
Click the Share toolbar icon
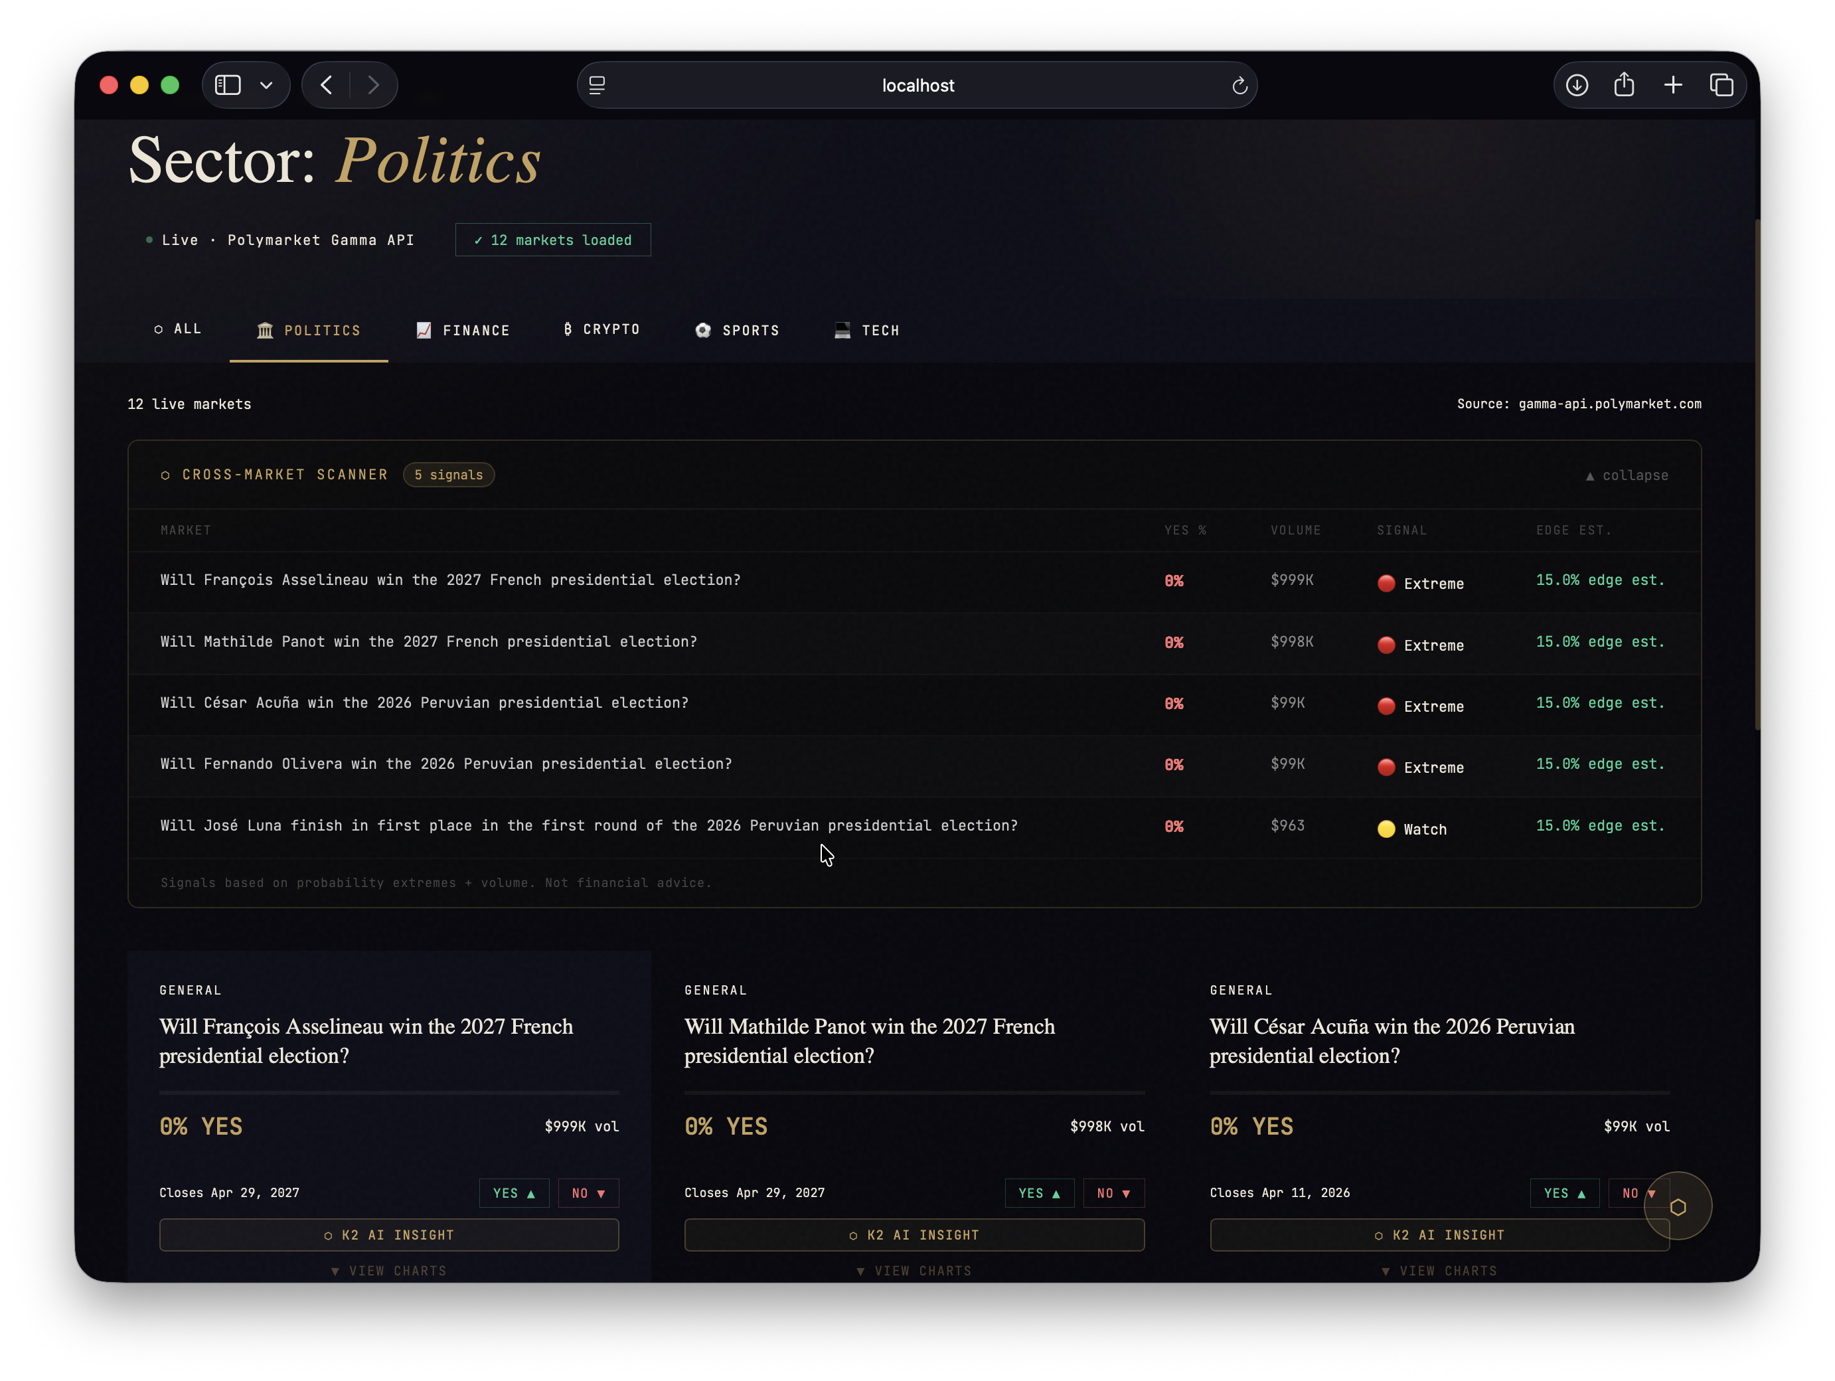pos(1623,86)
